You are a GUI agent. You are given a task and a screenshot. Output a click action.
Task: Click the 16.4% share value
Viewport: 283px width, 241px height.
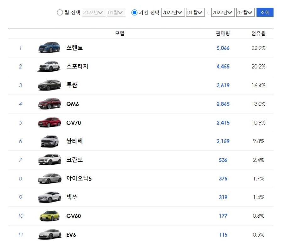pyautogui.click(x=259, y=85)
